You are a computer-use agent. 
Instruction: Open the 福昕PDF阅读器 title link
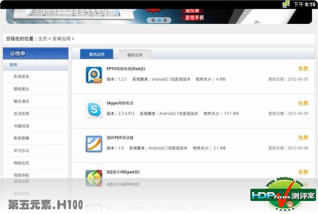click(x=120, y=138)
